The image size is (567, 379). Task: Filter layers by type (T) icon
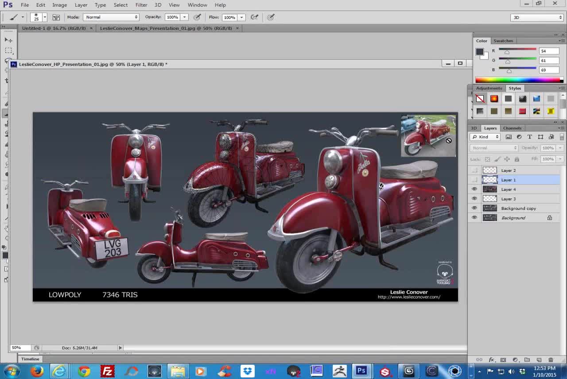pyautogui.click(x=530, y=137)
